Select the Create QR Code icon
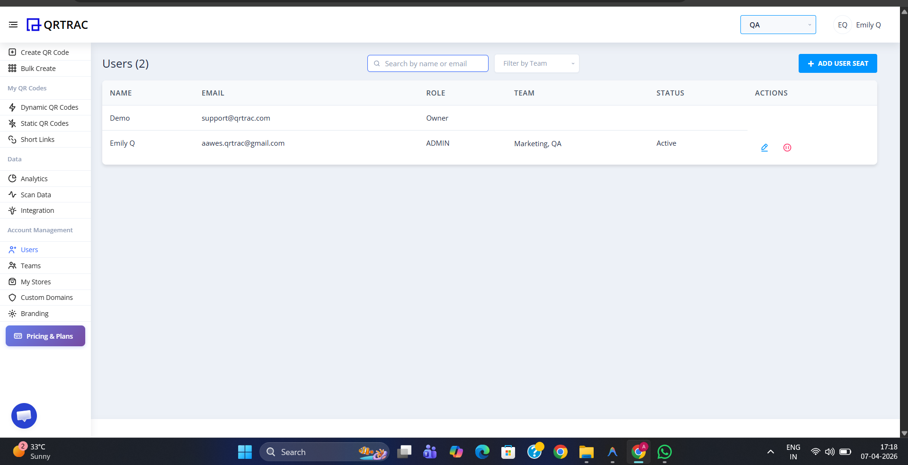Screen dimensions: 908x465 [12, 52]
